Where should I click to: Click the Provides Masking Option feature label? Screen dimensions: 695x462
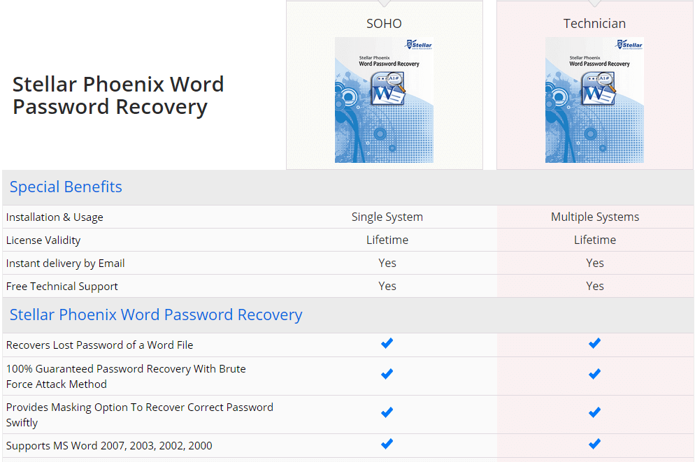pos(140,415)
